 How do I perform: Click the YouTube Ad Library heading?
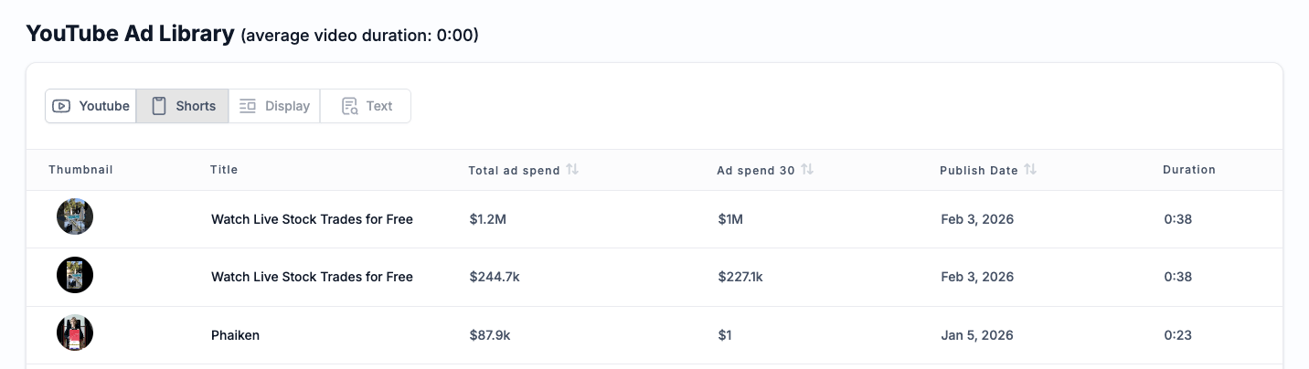coord(131,35)
